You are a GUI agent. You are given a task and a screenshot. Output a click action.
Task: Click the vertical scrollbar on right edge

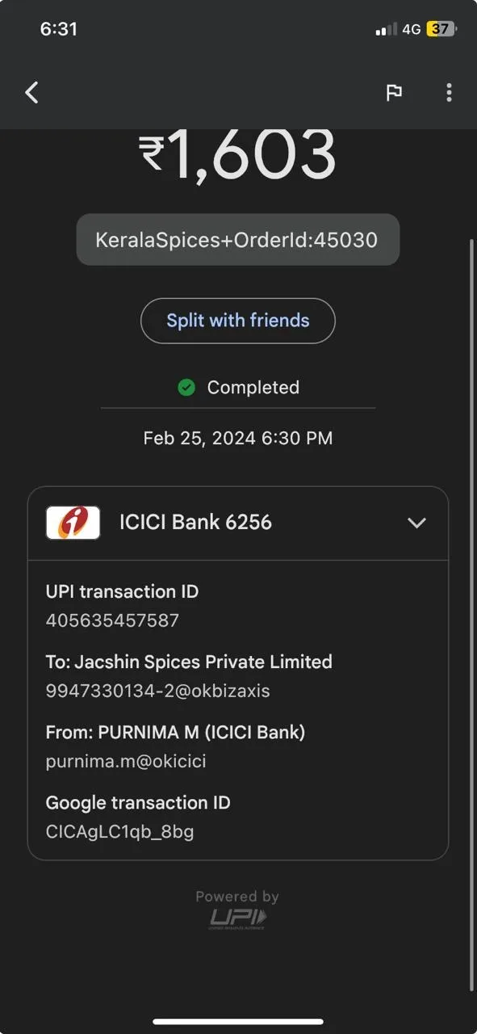click(x=472, y=614)
